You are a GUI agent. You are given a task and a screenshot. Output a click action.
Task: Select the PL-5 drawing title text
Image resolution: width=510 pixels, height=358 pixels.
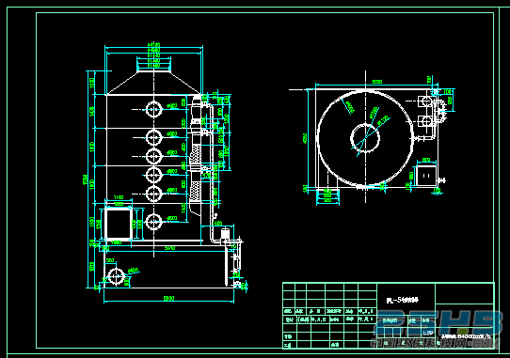pyautogui.click(x=403, y=301)
